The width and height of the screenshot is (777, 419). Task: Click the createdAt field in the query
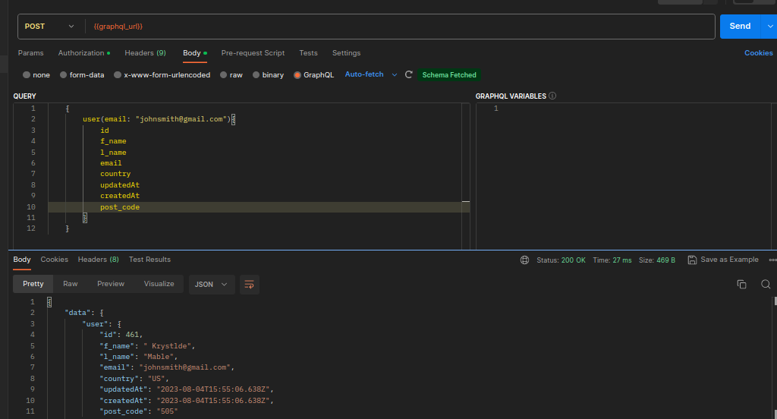pos(120,196)
